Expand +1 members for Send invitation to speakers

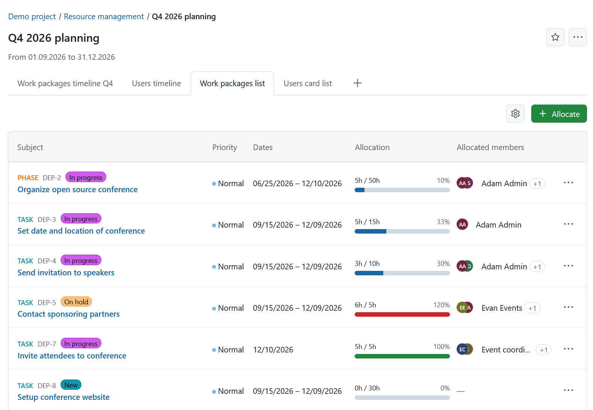537,267
